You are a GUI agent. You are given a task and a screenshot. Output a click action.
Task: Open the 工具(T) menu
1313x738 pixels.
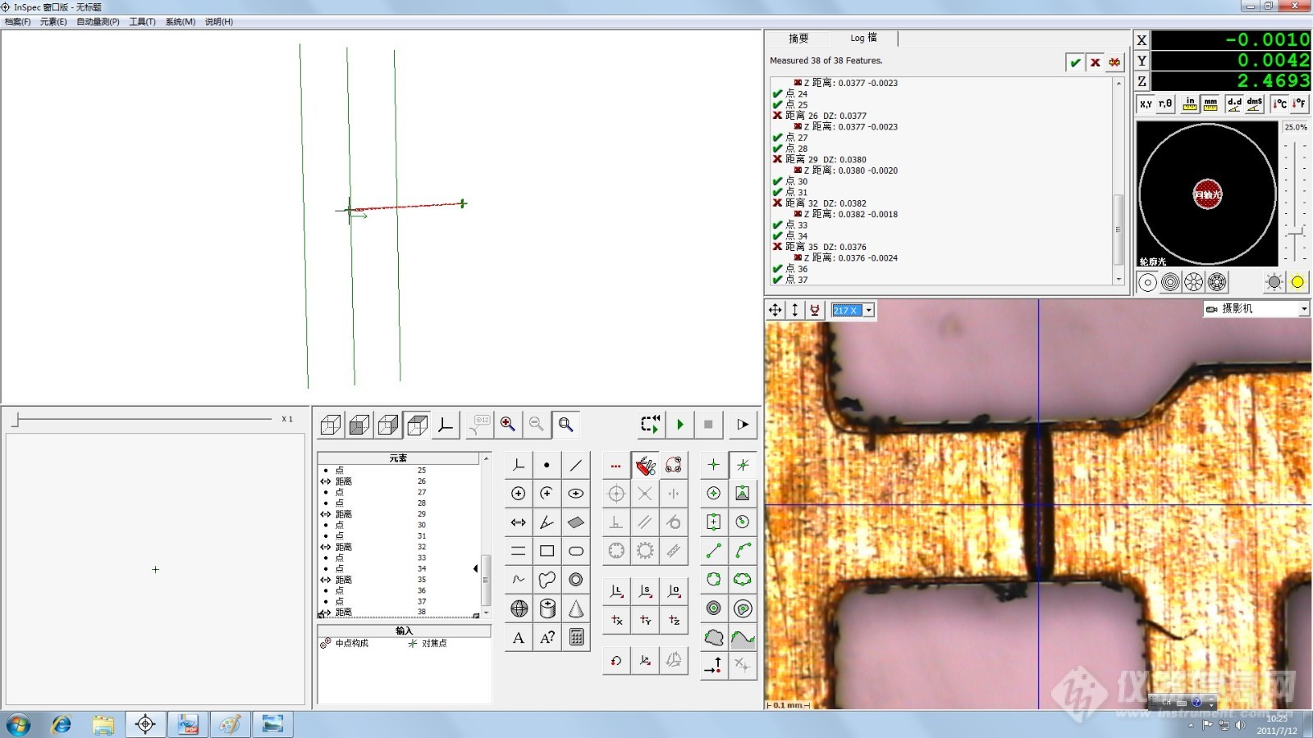142,22
